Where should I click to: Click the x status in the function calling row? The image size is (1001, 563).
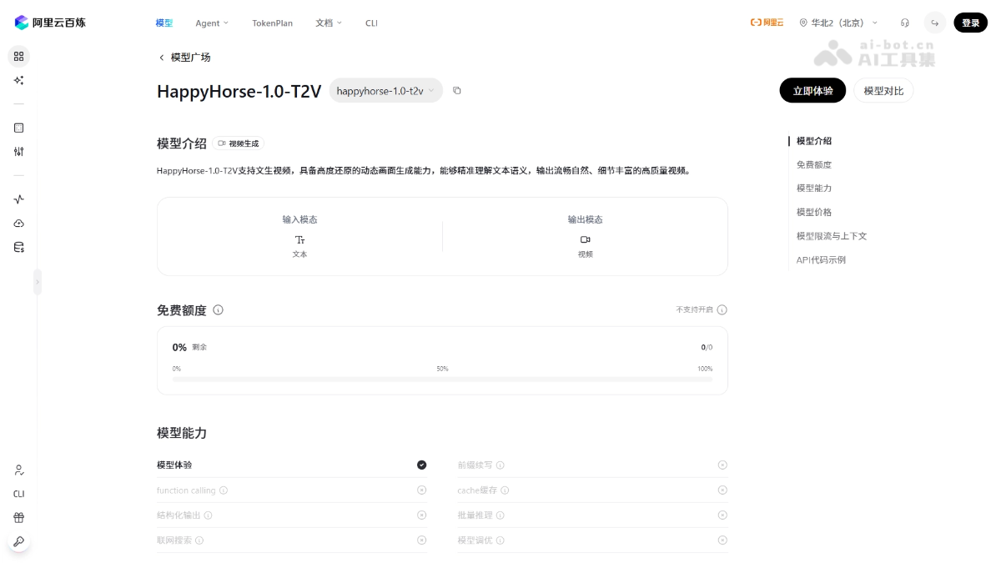[x=421, y=490]
